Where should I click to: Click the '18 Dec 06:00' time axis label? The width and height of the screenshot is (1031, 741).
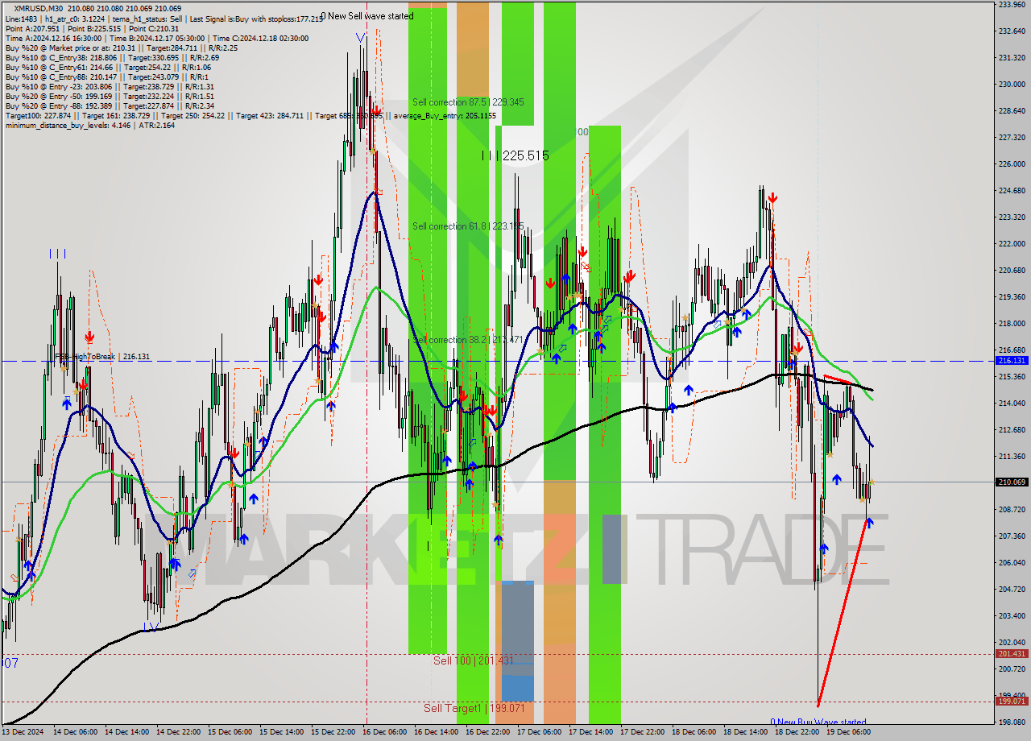coord(694,733)
